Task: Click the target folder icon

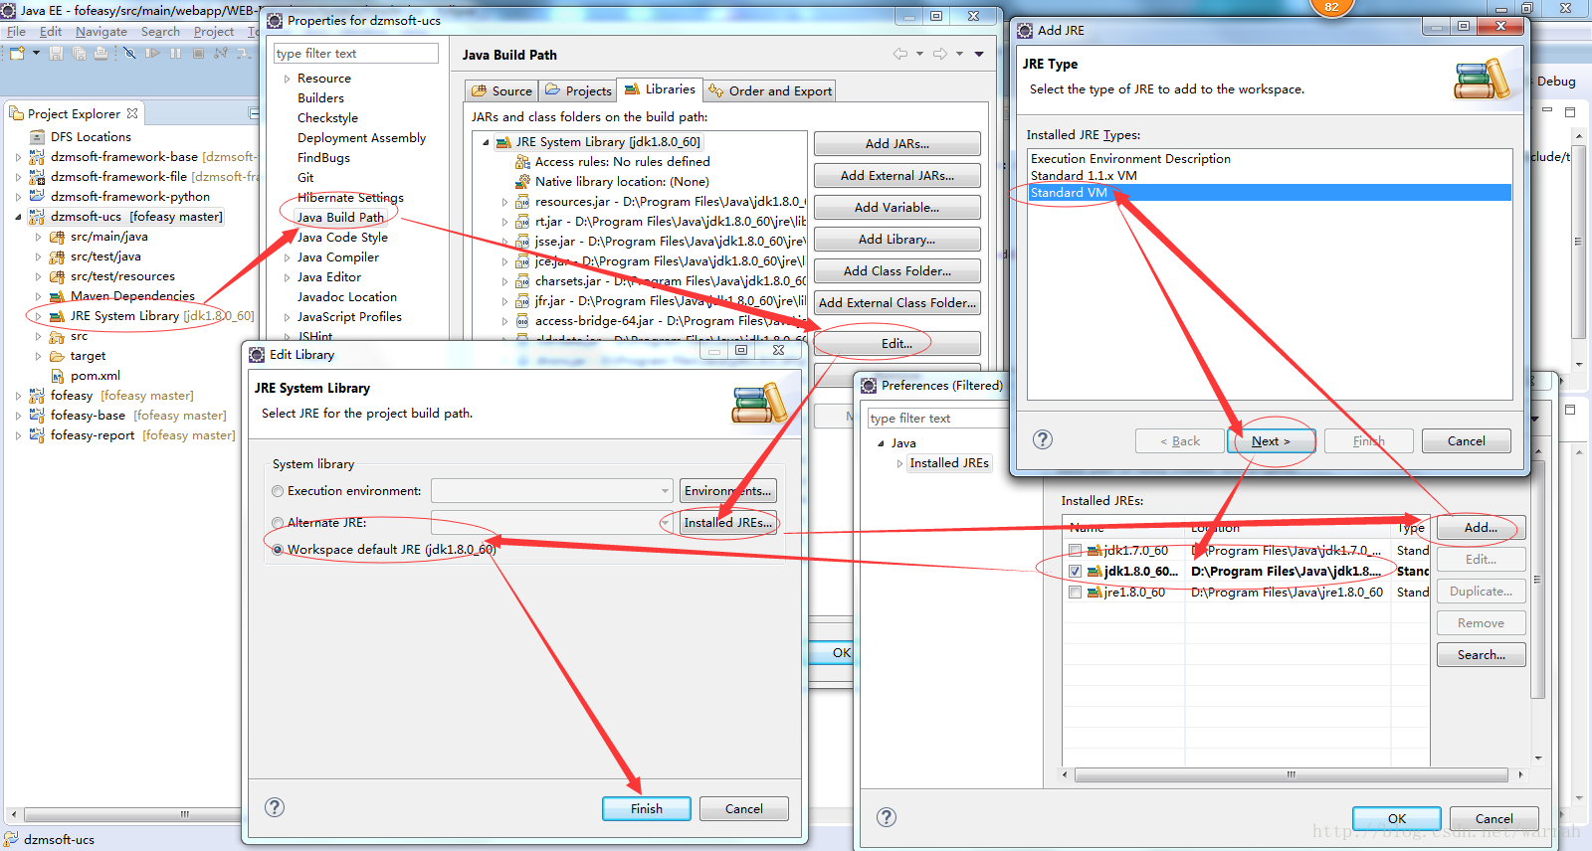Action: point(58,355)
